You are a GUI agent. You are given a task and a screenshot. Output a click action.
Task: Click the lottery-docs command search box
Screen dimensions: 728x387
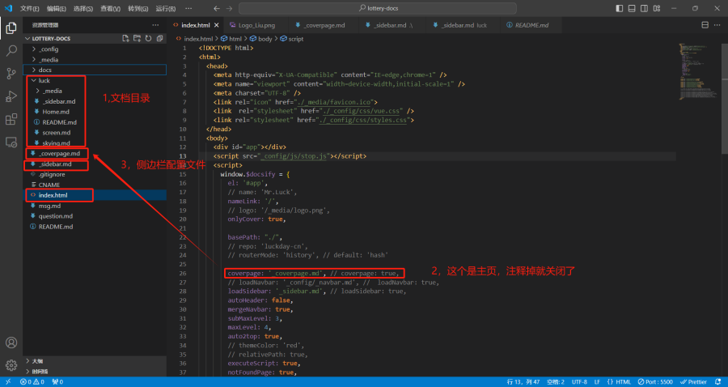click(378, 8)
